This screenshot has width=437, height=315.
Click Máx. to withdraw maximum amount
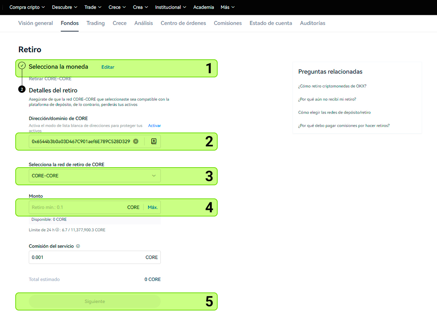(153, 207)
